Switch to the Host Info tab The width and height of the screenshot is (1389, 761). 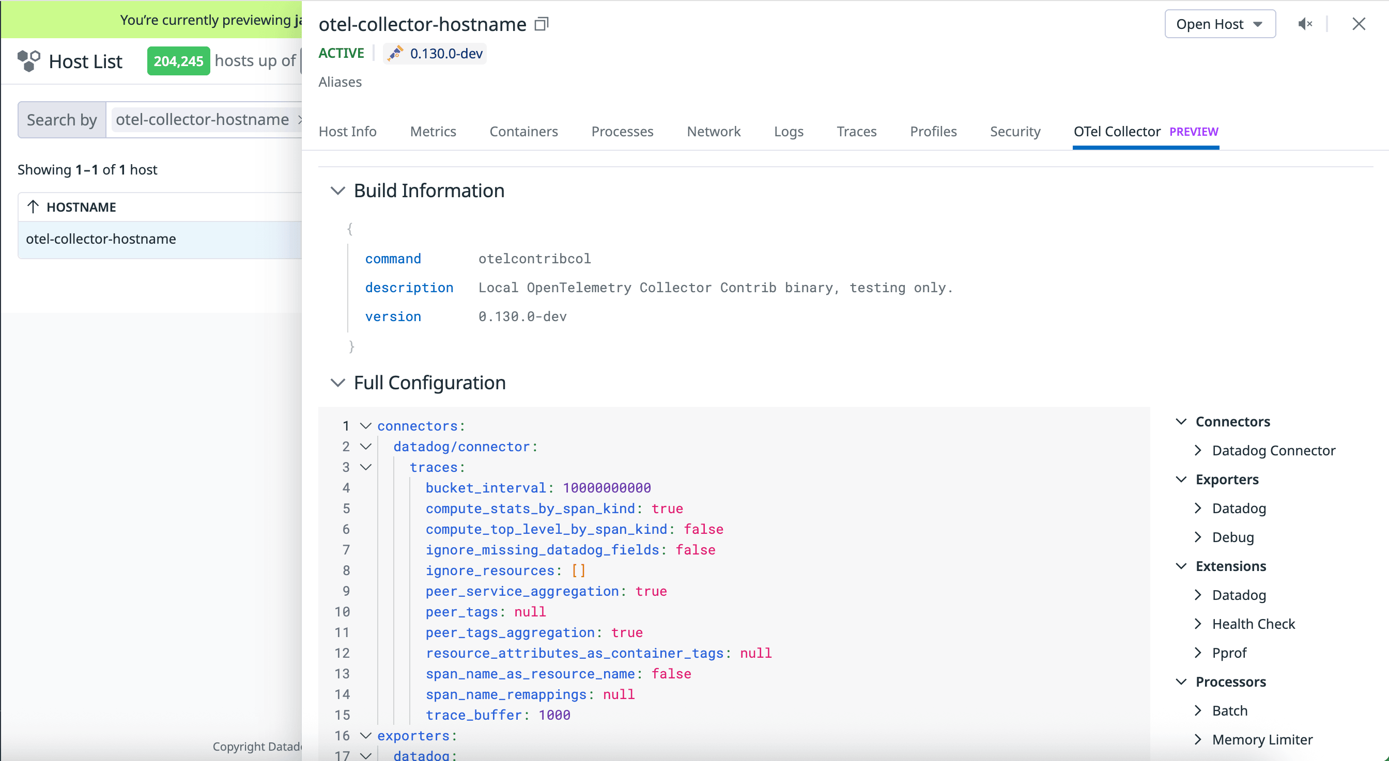(347, 132)
